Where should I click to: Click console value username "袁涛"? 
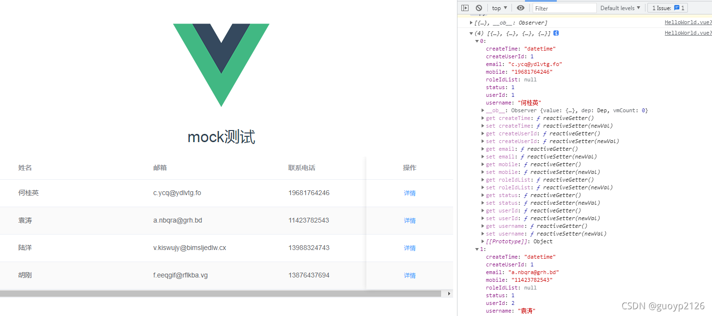point(526,311)
